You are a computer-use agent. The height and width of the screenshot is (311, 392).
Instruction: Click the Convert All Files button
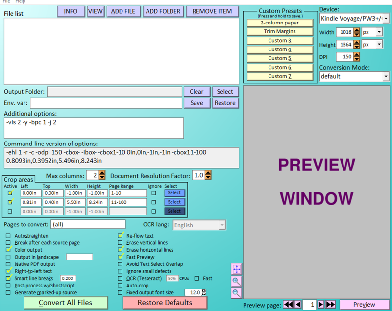point(66,303)
